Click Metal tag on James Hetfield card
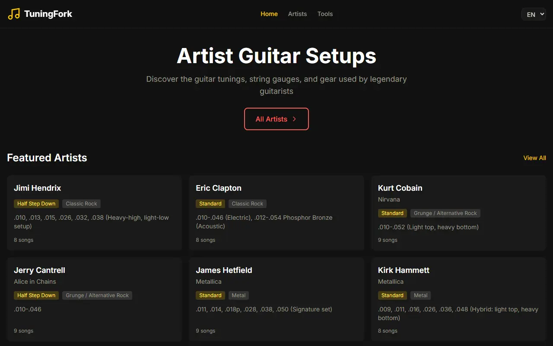 coord(238,295)
